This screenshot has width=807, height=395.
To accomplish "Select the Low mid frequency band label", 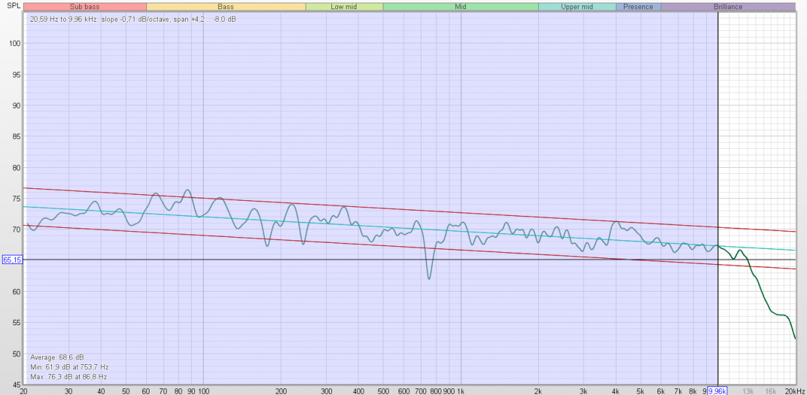I will tap(344, 7).
